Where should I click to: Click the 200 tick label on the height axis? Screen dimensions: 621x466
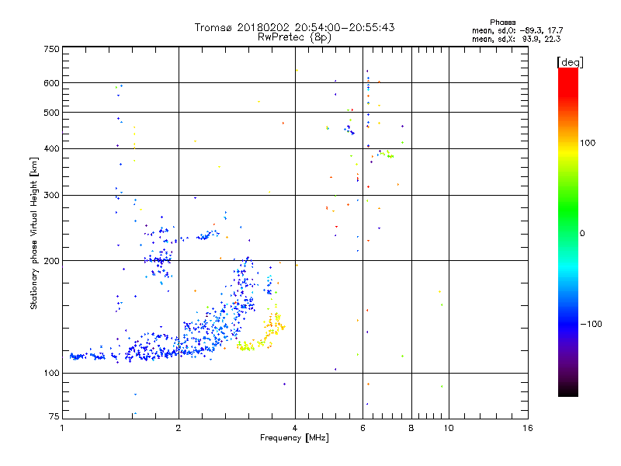pyautogui.click(x=51, y=261)
